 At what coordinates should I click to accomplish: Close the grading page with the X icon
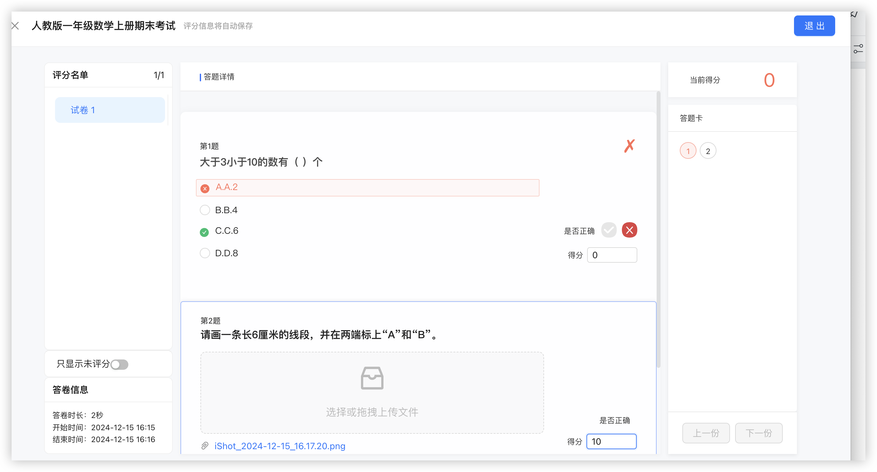coord(15,26)
